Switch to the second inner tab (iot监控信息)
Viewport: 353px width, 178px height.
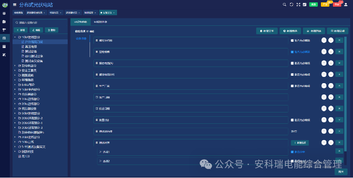click(101, 22)
